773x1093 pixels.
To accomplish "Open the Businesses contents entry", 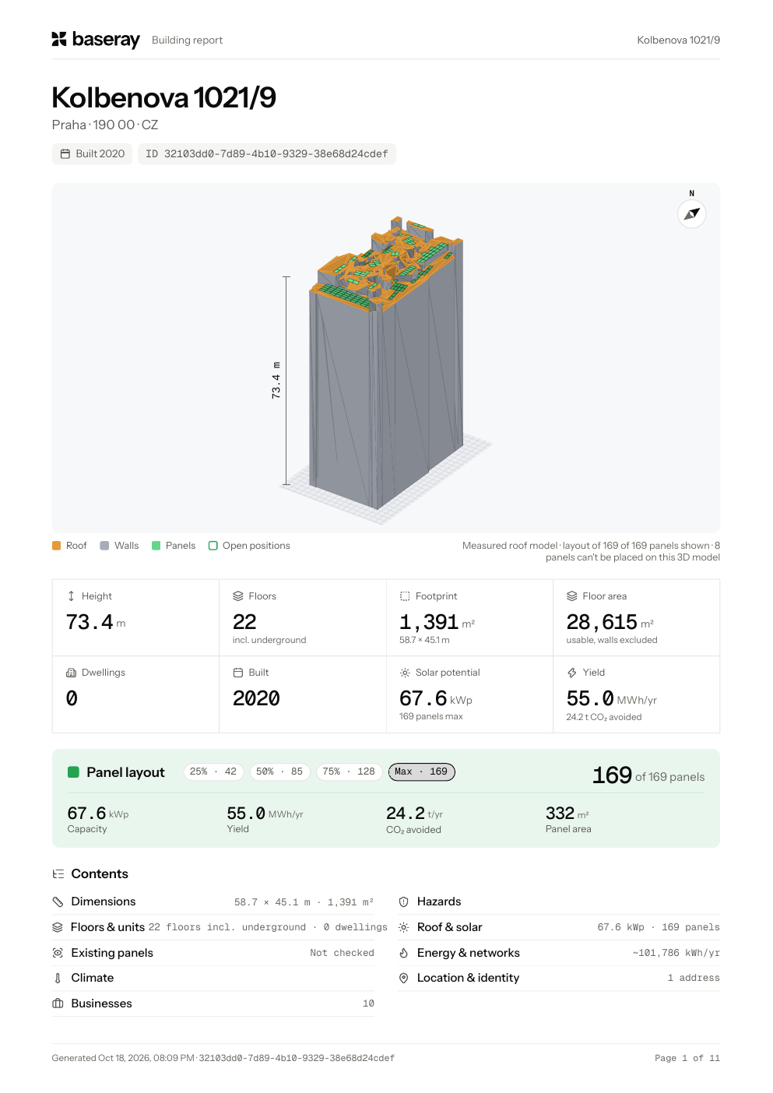I will [x=213, y=1003].
